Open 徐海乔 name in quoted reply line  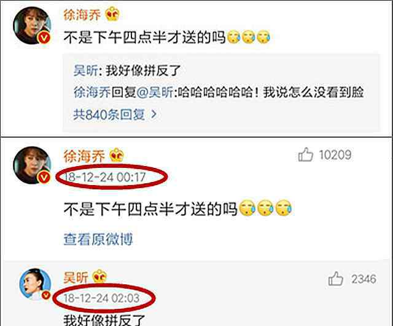coord(92,93)
